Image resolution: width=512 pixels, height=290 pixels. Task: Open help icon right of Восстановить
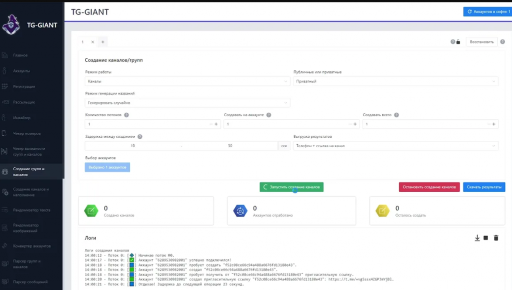(502, 42)
